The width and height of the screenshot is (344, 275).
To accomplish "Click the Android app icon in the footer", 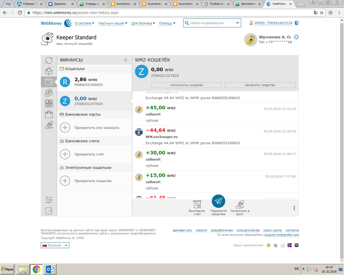I will point(268,245).
